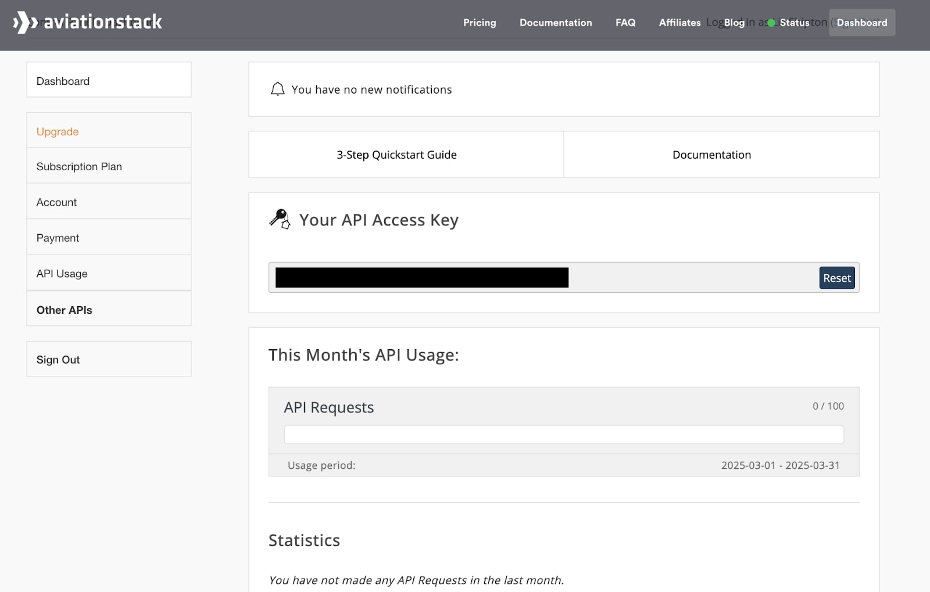Reset your API access key

tap(836, 278)
